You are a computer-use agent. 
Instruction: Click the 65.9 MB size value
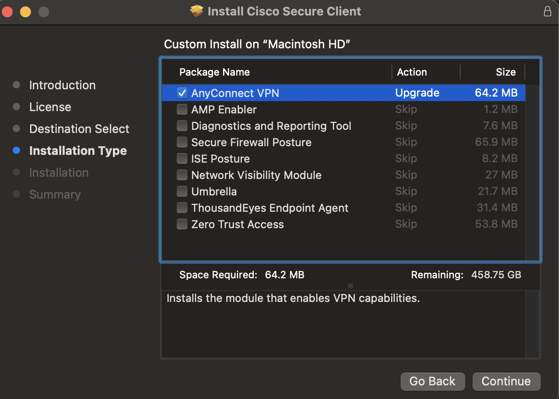(496, 142)
